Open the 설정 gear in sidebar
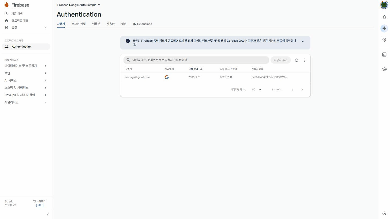Screen dimensions: 390x219 tap(7, 27)
